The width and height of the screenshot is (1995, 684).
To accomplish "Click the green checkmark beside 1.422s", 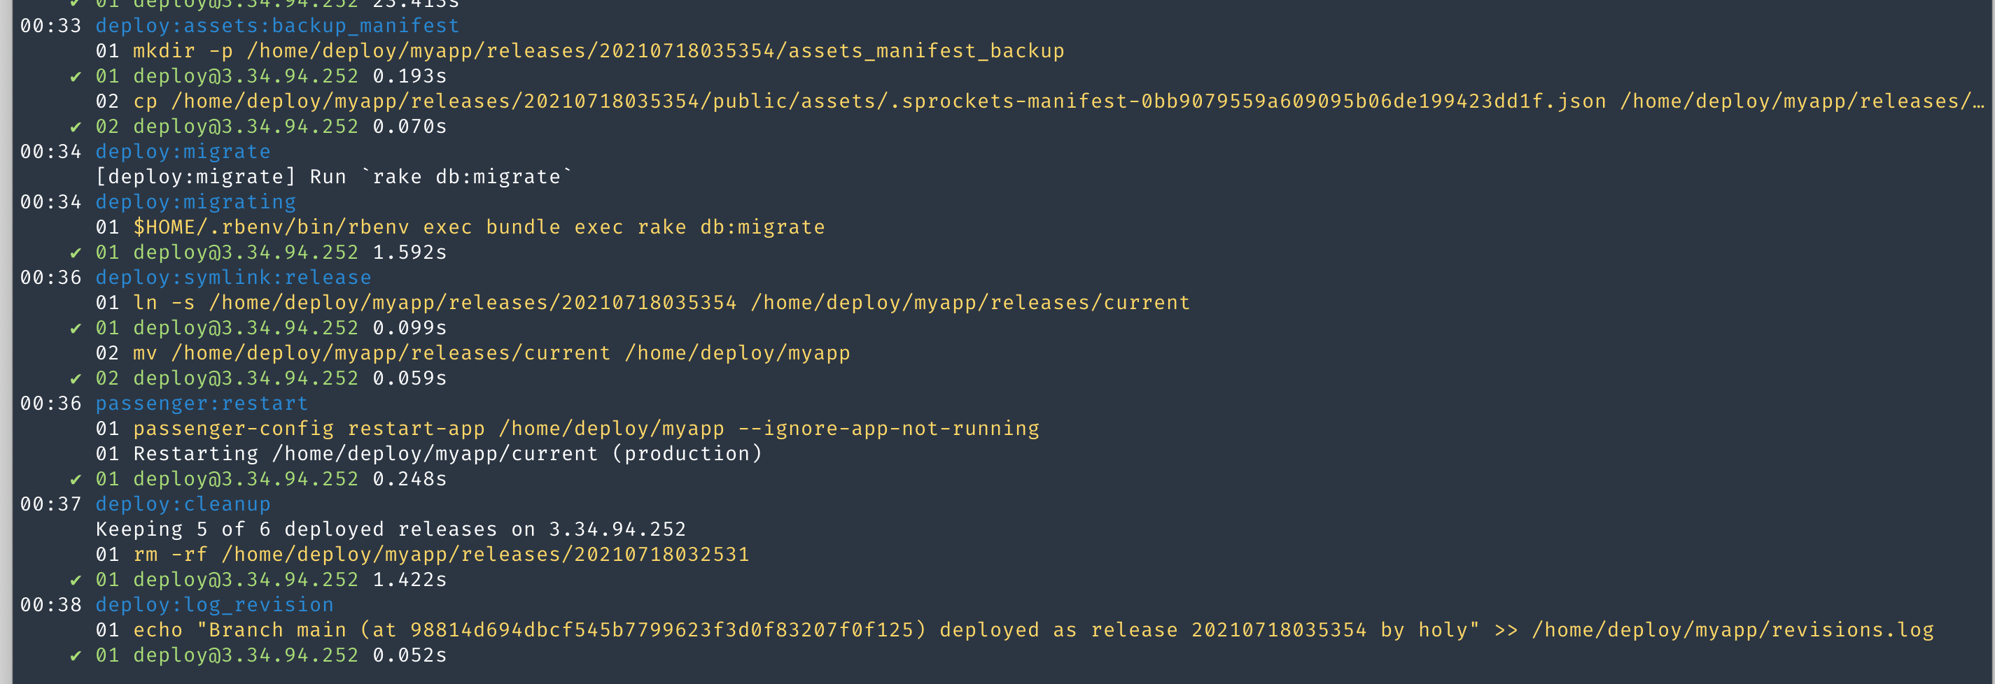I will [75, 580].
